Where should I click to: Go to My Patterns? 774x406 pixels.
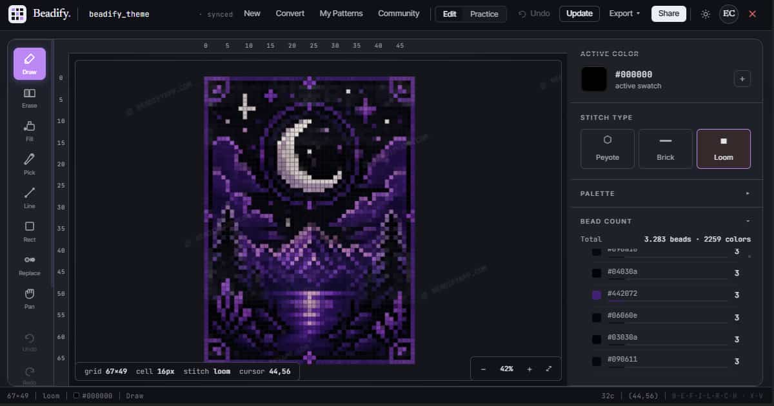[341, 14]
